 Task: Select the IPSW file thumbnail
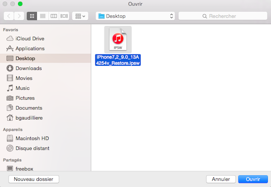click(x=118, y=40)
